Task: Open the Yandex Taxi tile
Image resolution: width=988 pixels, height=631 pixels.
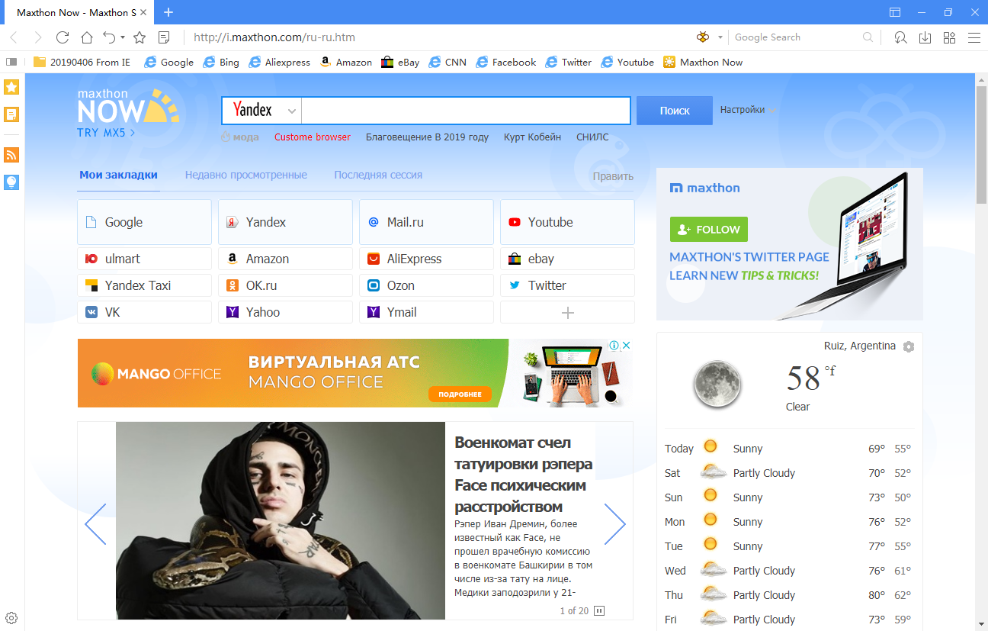Action: (x=144, y=285)
